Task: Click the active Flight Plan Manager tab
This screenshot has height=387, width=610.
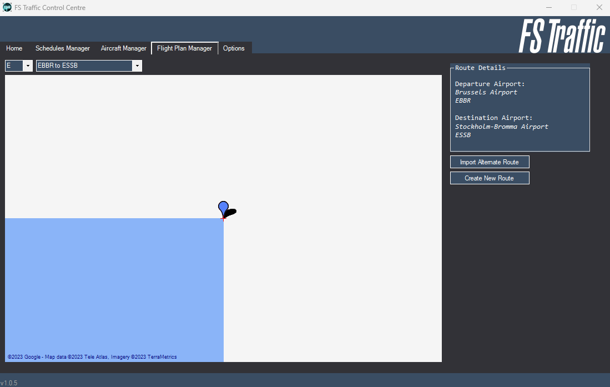Action: click(x=184, y=48)
